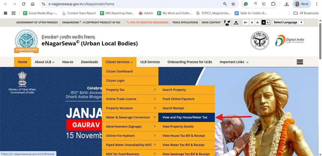Enable high contrast with the black A toggle
Image resolution: width=322 pixels, height=156 pixels.
click(264, 22)
